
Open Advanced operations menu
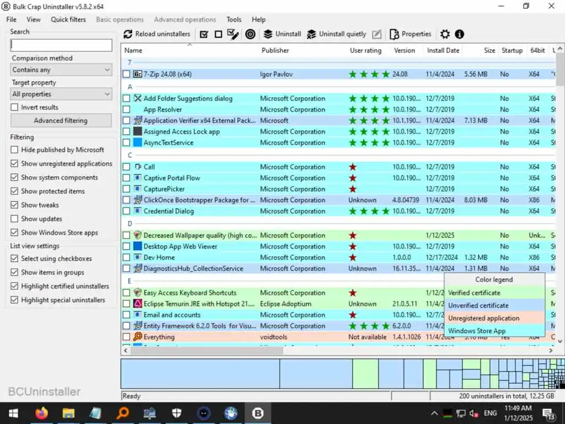[x=185, y=19]
